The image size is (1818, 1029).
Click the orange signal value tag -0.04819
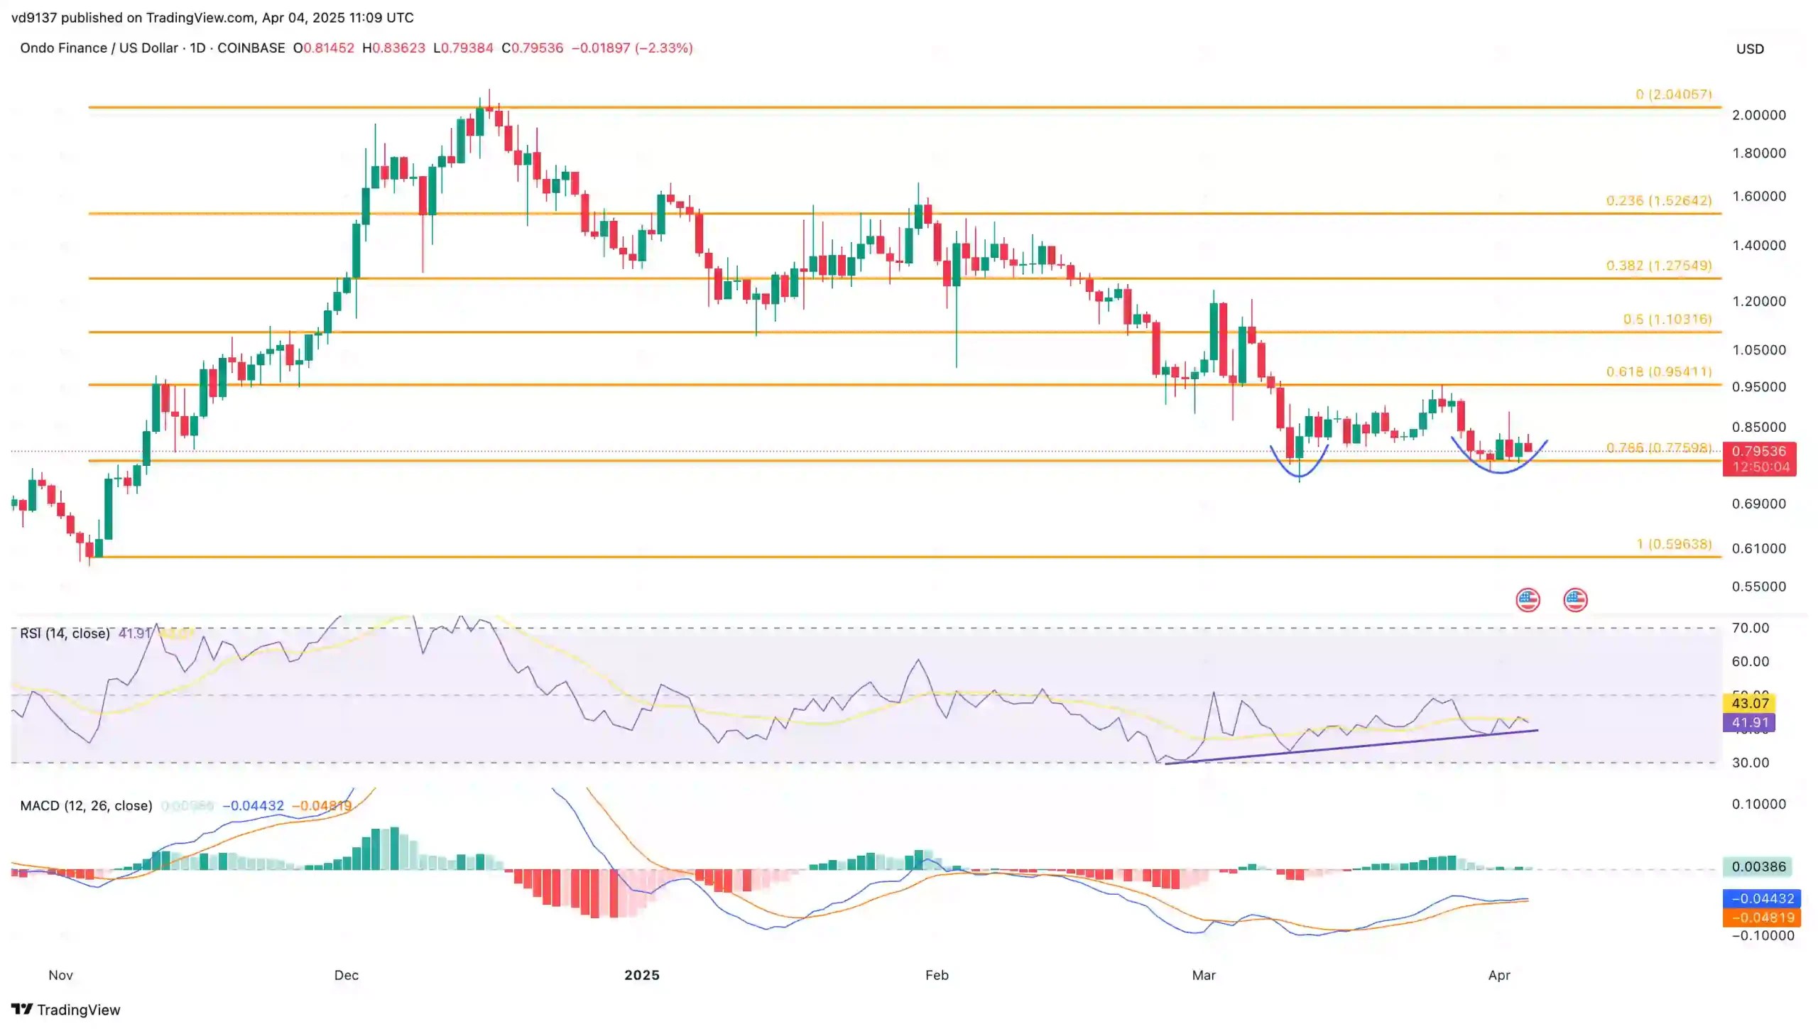(1763, 918)
